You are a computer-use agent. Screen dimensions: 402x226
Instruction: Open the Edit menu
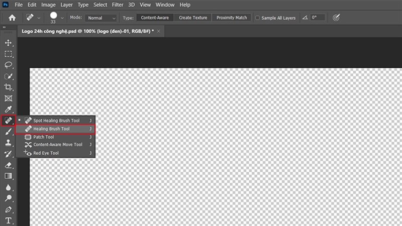point(32,5)
